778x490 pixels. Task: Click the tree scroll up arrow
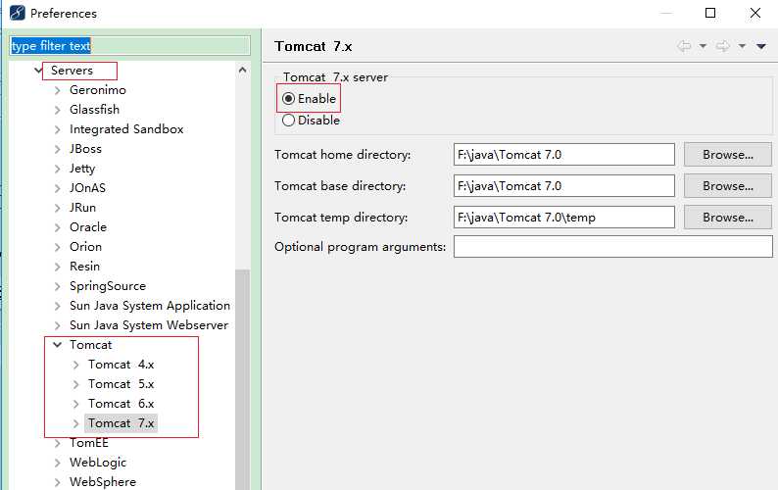[x=243, y=70]
